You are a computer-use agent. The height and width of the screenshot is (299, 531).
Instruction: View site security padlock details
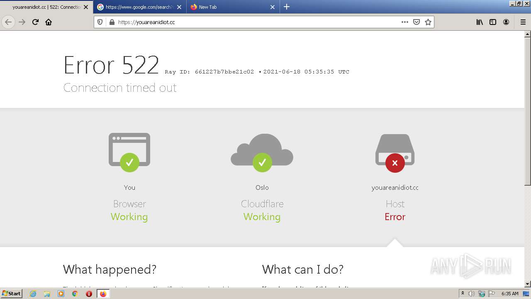click(x=112, y=22)
